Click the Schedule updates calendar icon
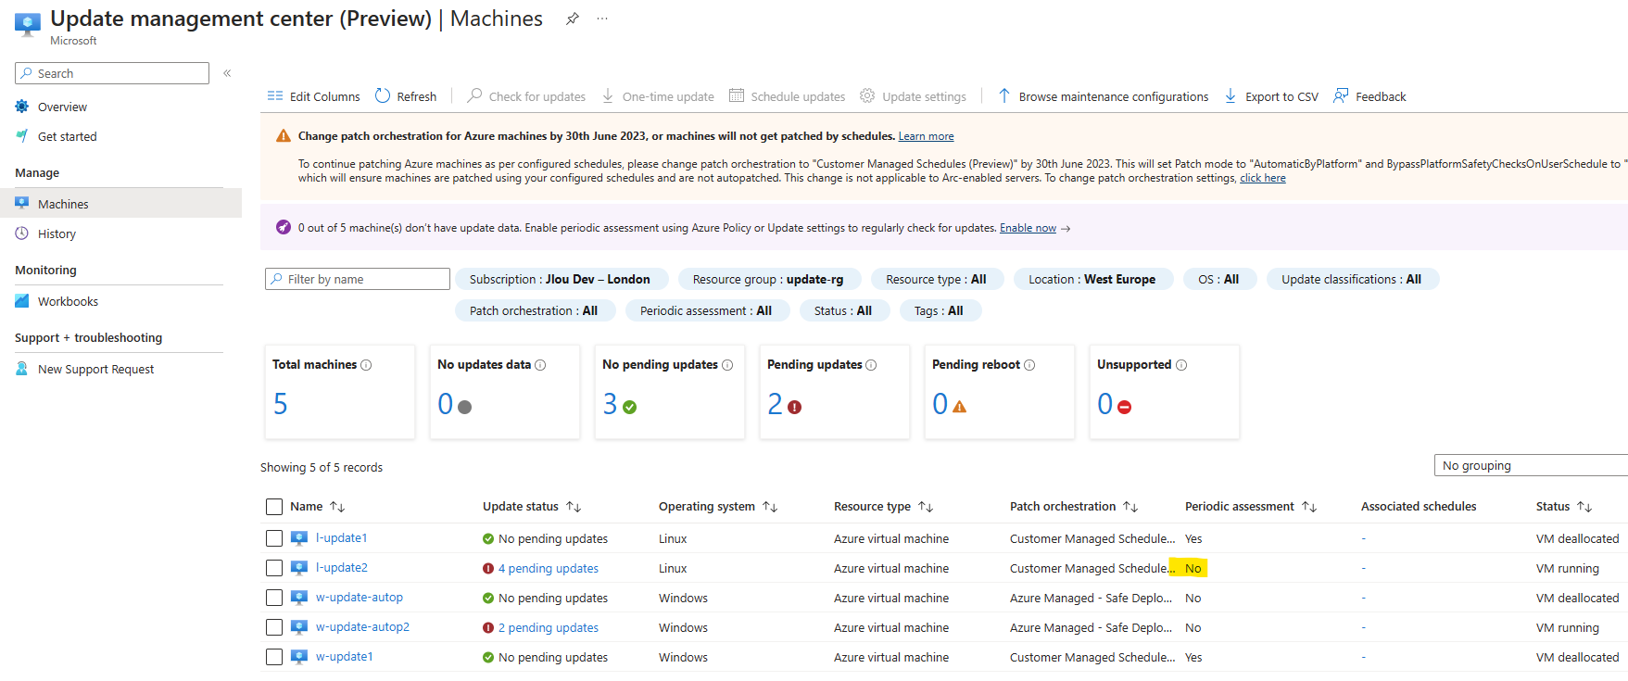 click(x=737, y=95)
